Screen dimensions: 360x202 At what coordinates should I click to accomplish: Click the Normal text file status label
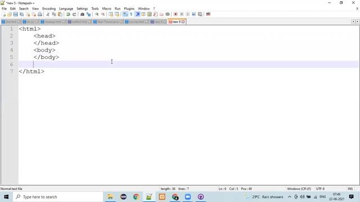[11, 189]
